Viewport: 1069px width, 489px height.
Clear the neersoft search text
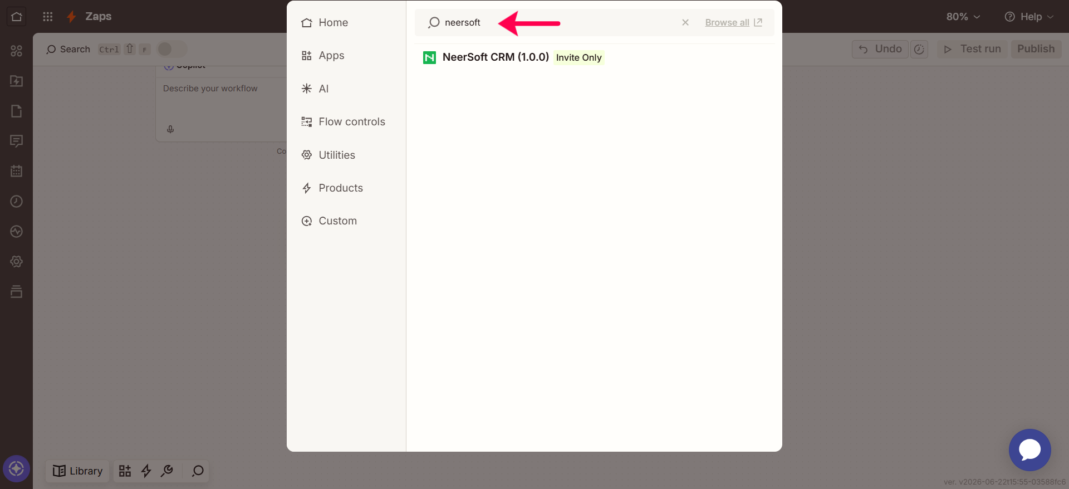[685, 22]
